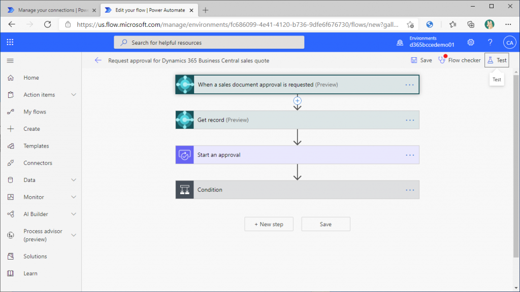
Task: Click the Create plus icon
Action: tap(11, 129)
